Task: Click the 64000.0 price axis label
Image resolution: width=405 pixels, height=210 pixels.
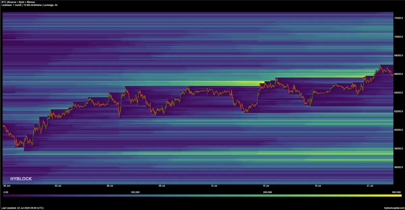Action: coord(399,93)
